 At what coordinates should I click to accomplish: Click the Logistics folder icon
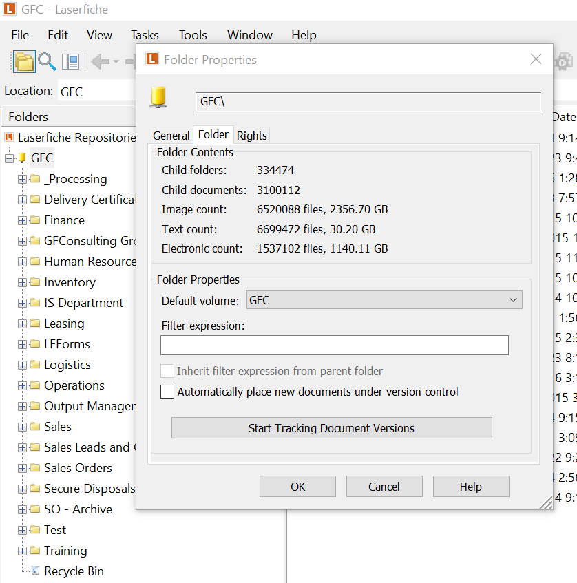(x=35, y=364)
